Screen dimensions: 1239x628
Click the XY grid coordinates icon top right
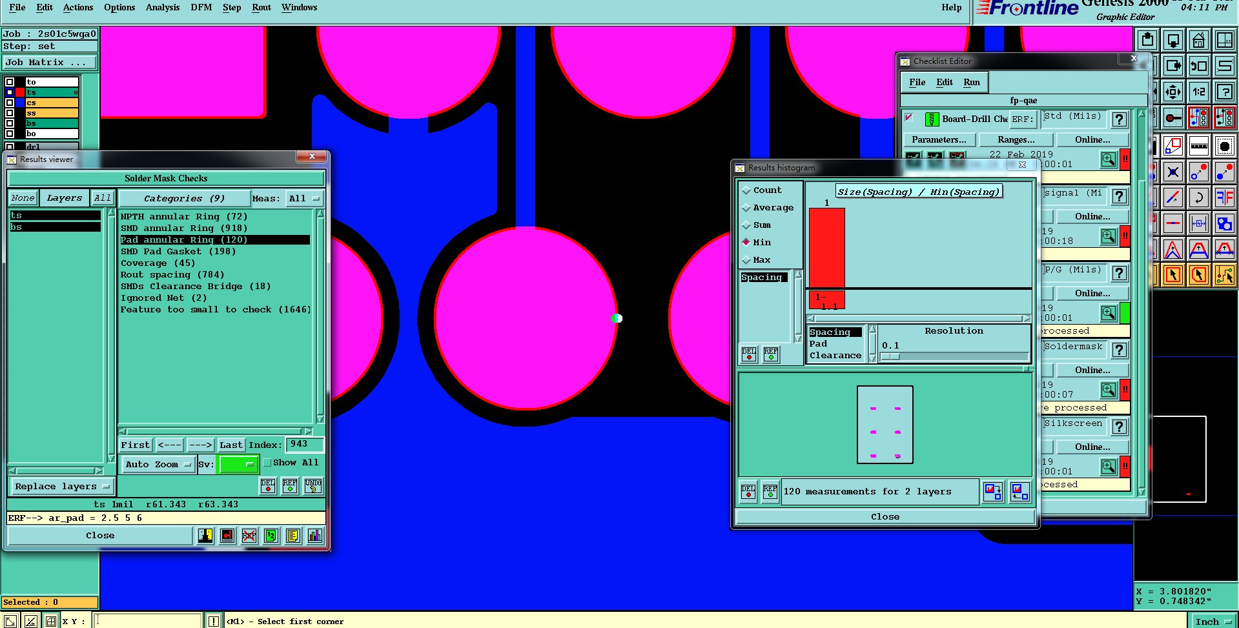coord(1224,40)
